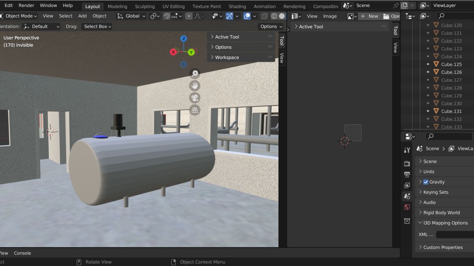Viewport: 474px width, 266px height.
Task: Toggle the Gravity checkbox
Action: (426, 182)
